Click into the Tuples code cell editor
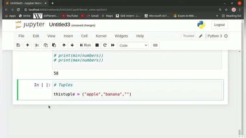The image size is (246, 138). (x=137, y=90)
